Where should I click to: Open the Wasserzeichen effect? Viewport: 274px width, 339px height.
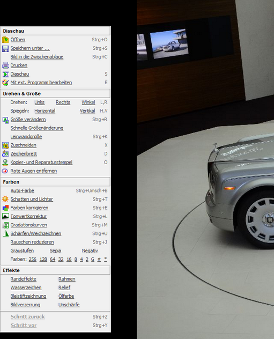click(26, 288)
